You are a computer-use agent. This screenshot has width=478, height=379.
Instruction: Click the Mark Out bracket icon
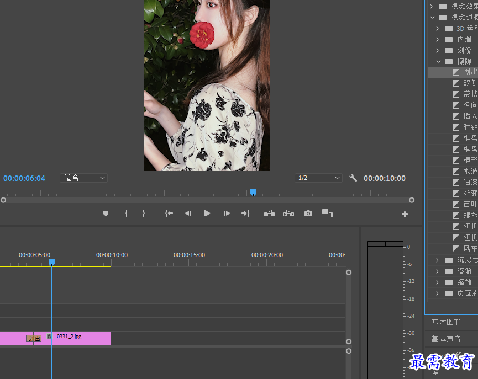tap(144, 213)
